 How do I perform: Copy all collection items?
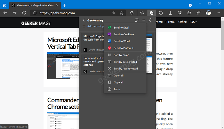(x=125, y=82)
